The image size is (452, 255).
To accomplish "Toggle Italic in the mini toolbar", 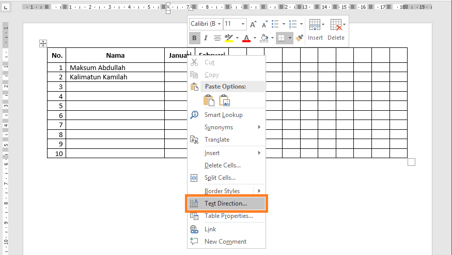I will (206, 38).
